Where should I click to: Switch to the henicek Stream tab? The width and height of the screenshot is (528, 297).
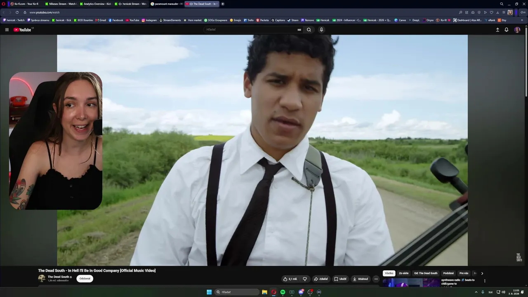click(x=130, y=4)
